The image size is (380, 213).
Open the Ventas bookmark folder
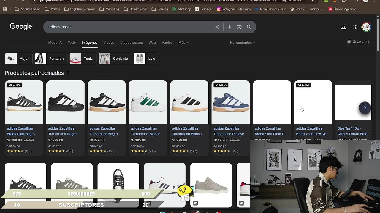[52, 9]
